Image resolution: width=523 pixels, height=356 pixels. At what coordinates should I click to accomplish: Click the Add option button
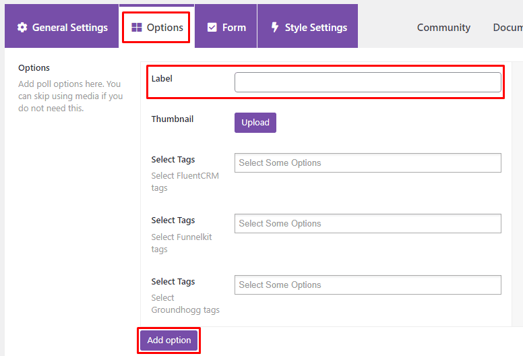pos(169,340)
